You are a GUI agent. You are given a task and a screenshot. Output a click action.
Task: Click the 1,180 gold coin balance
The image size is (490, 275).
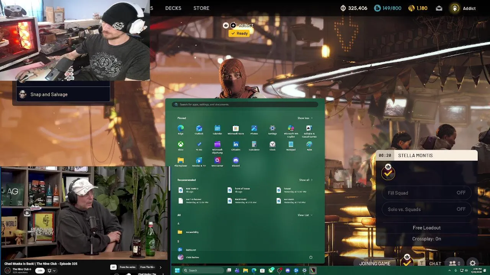(x=418, y=8)
